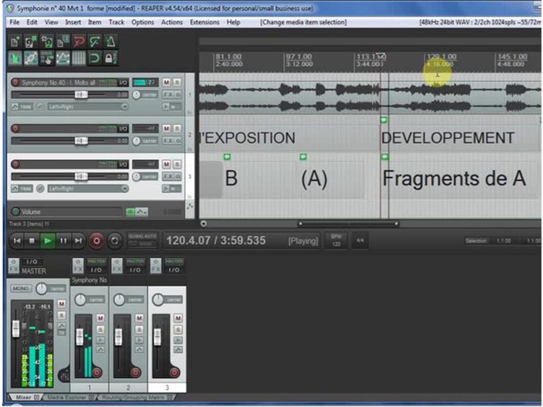The width and height of the screenshot is (543, 407).
Task: Pause playback in transport
Action: tap(63, 241)
